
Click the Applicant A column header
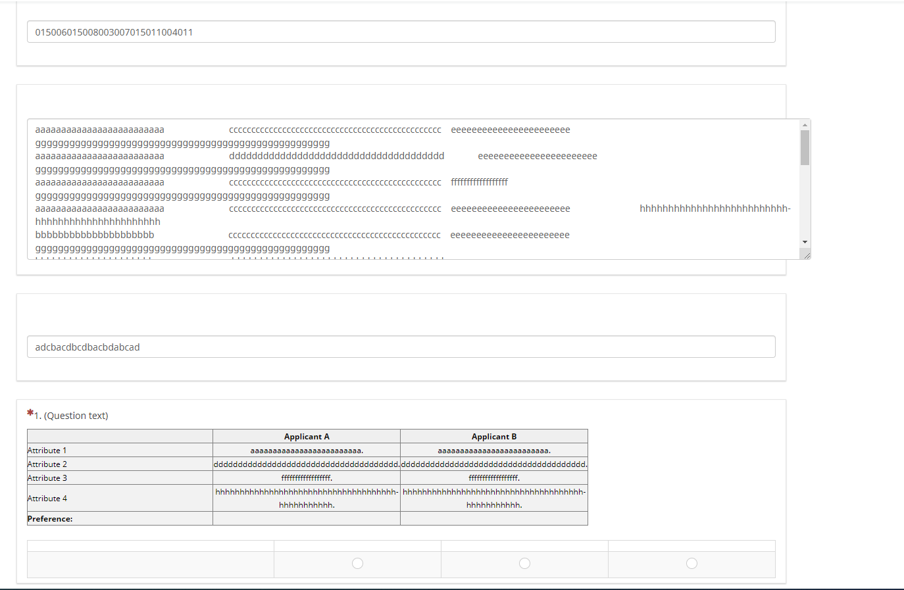(x=307, y=437)
